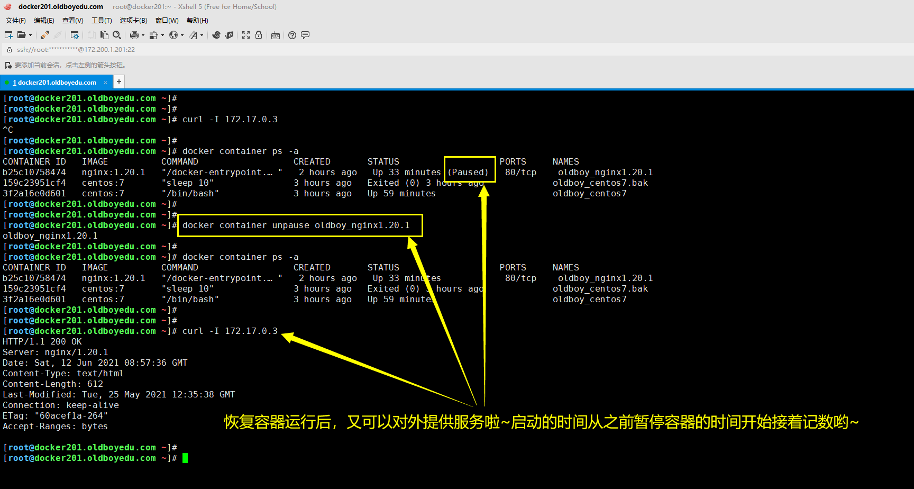The image size is (914, 489).
Task: Click the Help question mark icon
Action: click(292, 35)
